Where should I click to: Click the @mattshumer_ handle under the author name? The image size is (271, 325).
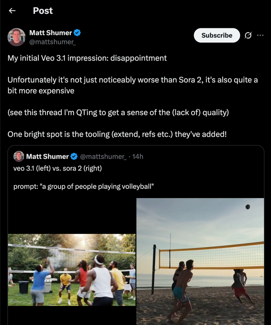(52, 42)
